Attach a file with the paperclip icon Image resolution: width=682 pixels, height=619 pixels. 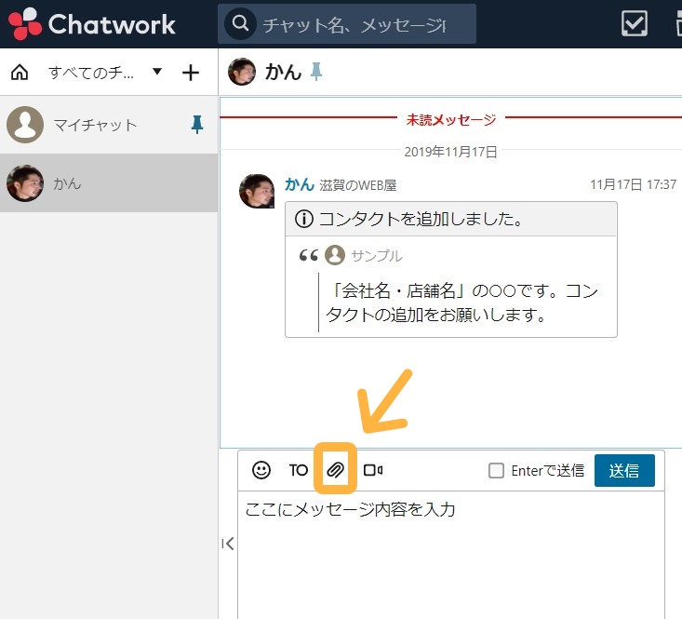tap(335, 470)
